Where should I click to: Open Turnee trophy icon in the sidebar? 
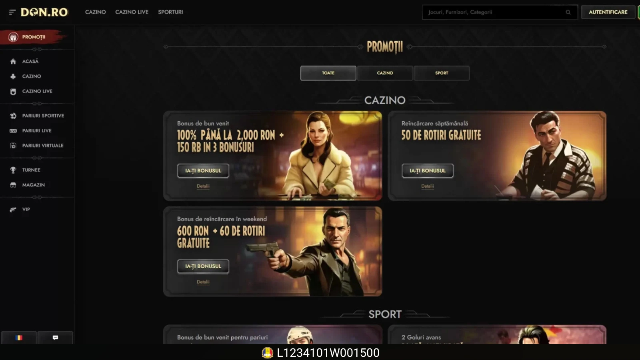[x=13, y=170]
